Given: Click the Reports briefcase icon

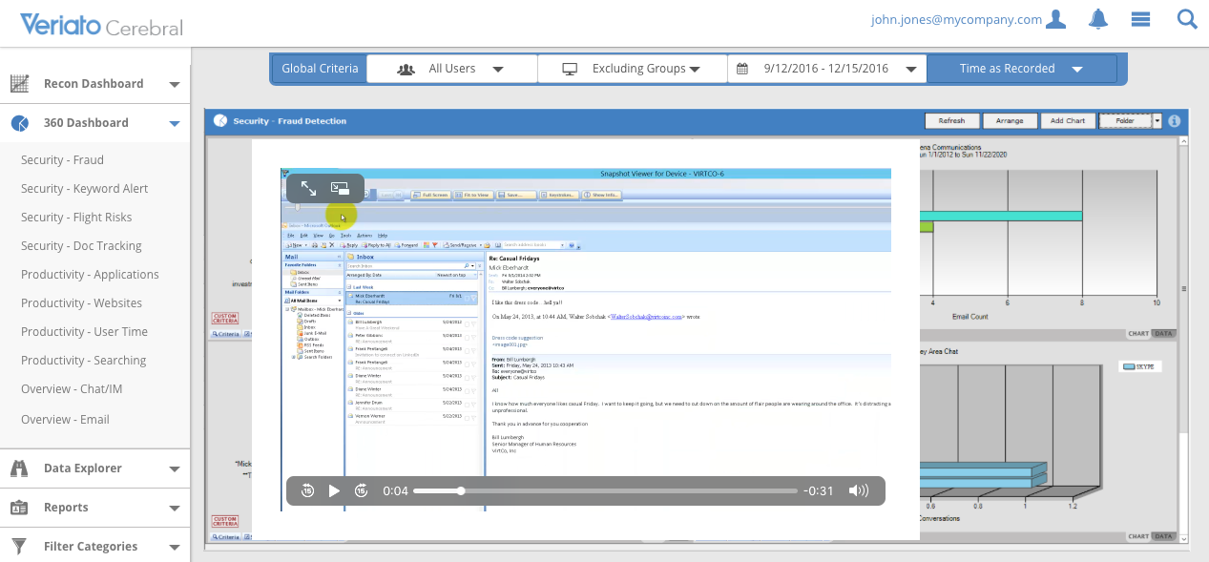Looking at the screenshot, I should point(19,508).
